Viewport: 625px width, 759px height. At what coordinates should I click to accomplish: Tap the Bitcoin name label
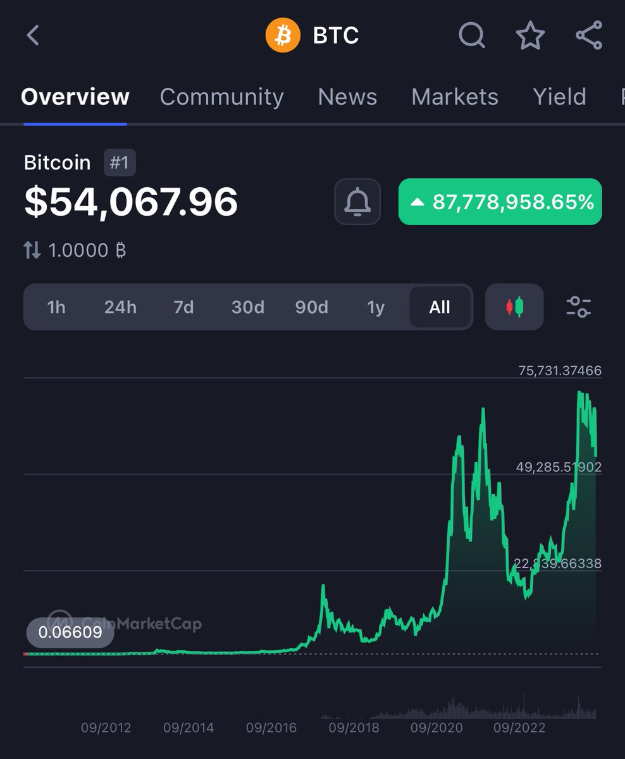click(x=58, y=163)
